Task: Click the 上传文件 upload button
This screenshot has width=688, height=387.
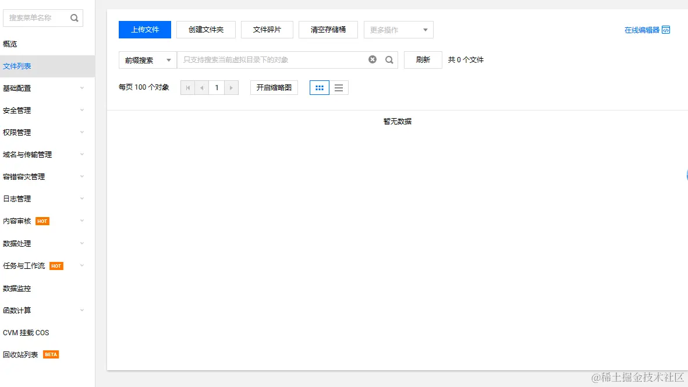Action: coord(144,29)
